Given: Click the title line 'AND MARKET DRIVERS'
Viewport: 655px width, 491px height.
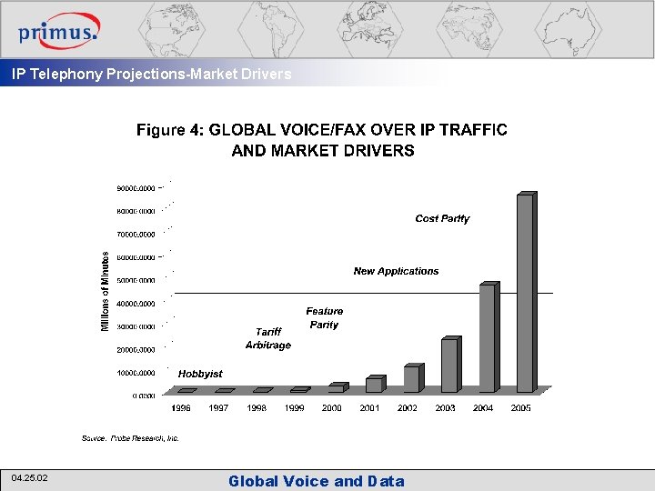Looking at the screenshot, I should point(323,150).
